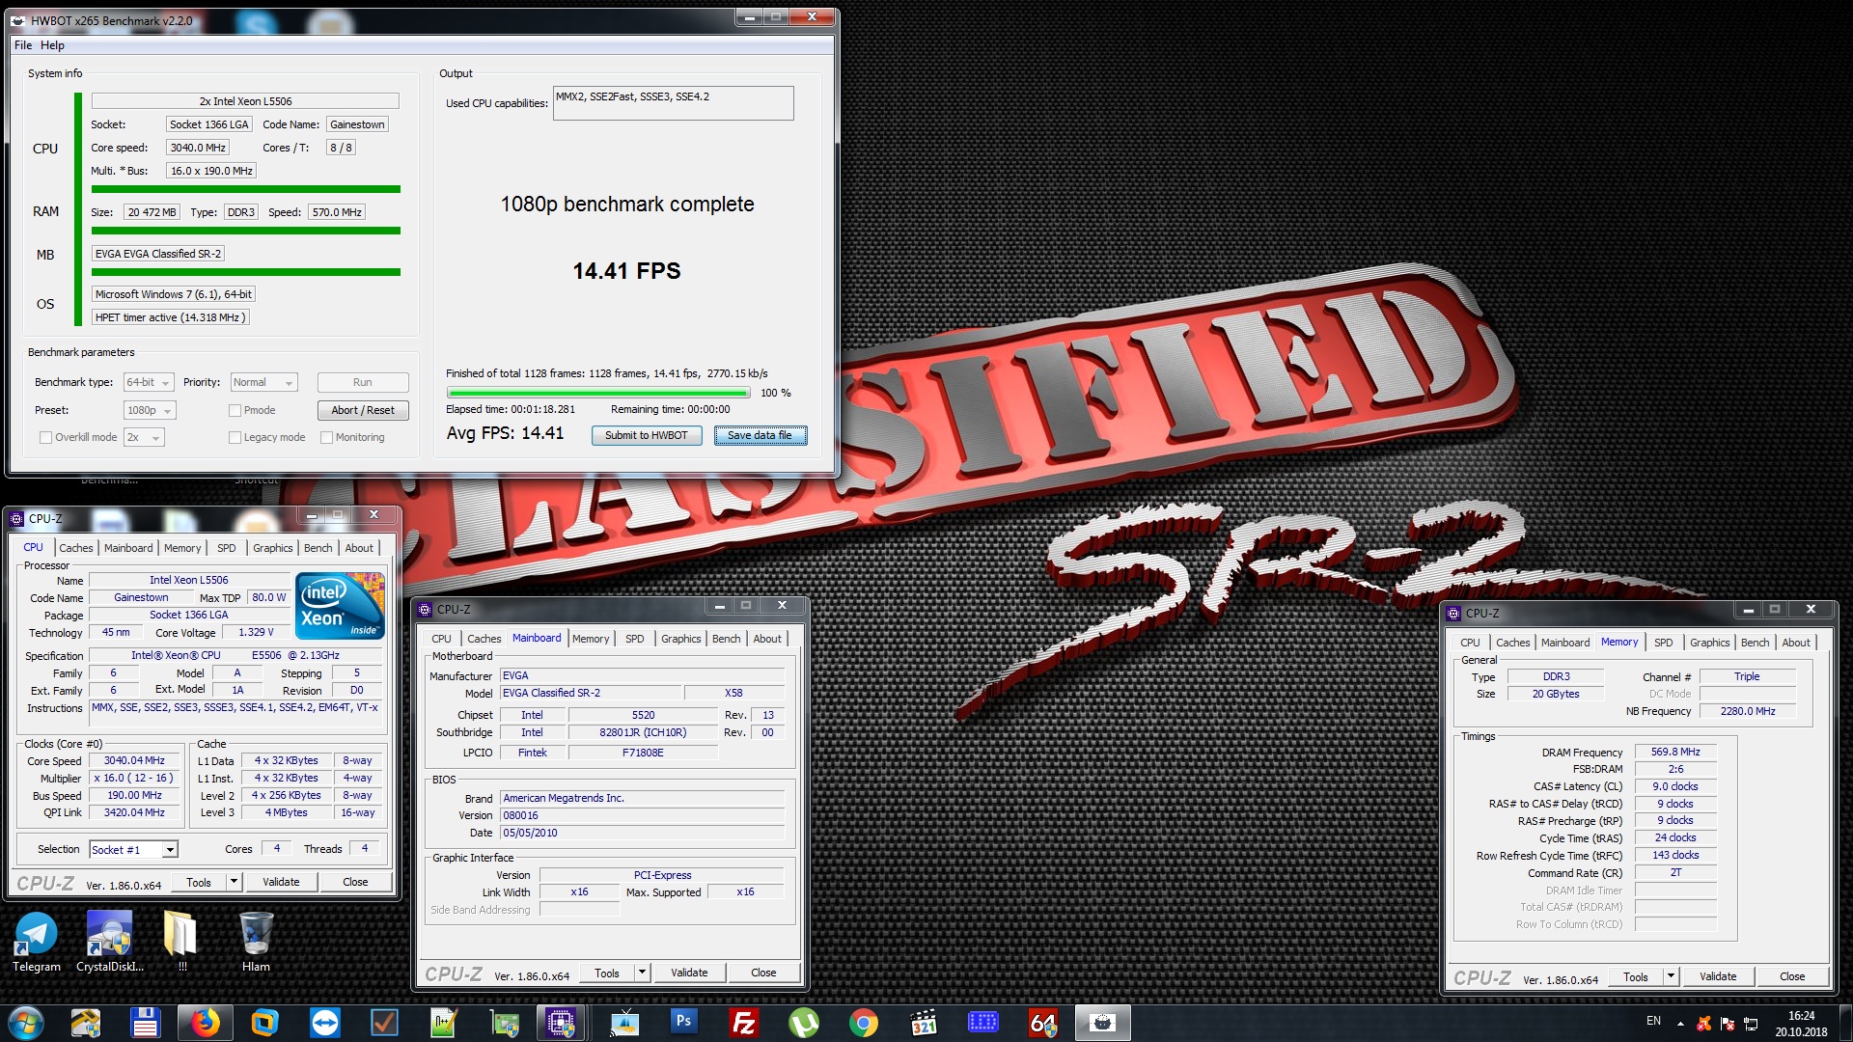
Task: Switch to Graphics tab in Memory CPU-Z window
Action: 1709,643
